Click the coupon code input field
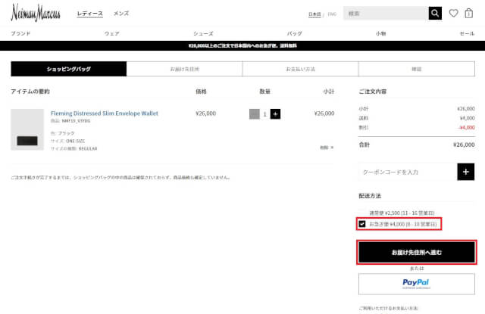The image size is (485, 314). (x=408, y=172)
